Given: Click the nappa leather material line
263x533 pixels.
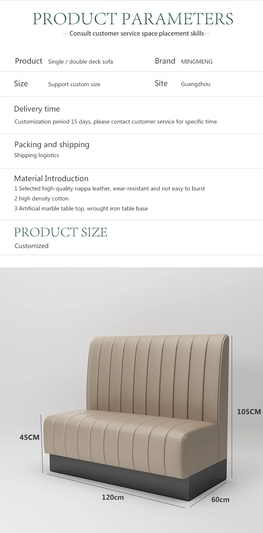Looking at the screenshot, I should click(x=110, y=188).
